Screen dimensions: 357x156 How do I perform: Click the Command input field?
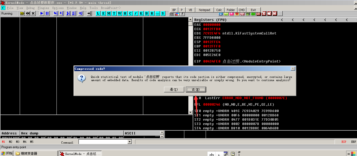point(103,142)
